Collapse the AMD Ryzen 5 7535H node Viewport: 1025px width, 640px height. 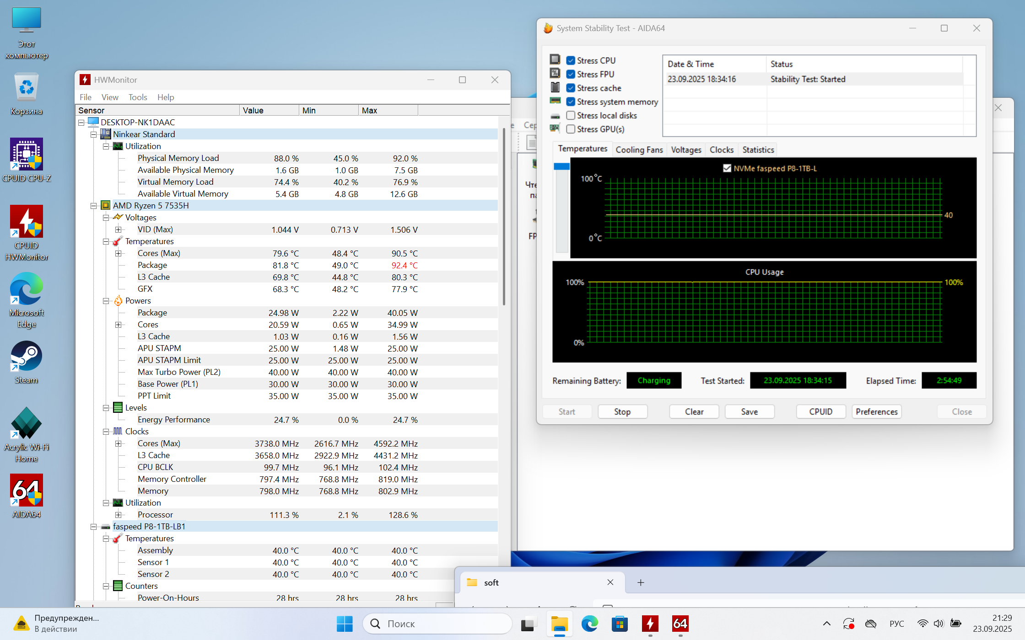point(94,206)
